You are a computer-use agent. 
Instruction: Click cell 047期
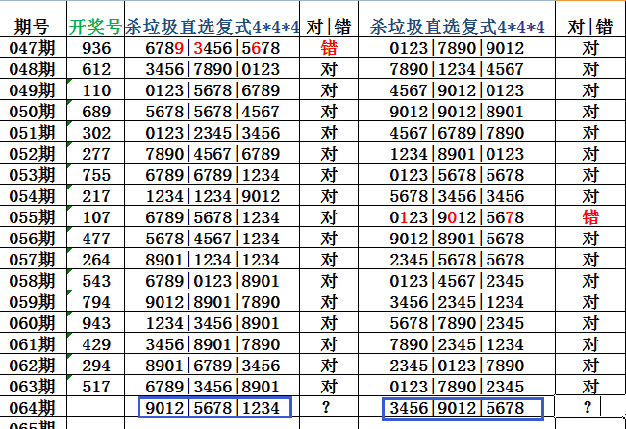click(x=32, y=48)
